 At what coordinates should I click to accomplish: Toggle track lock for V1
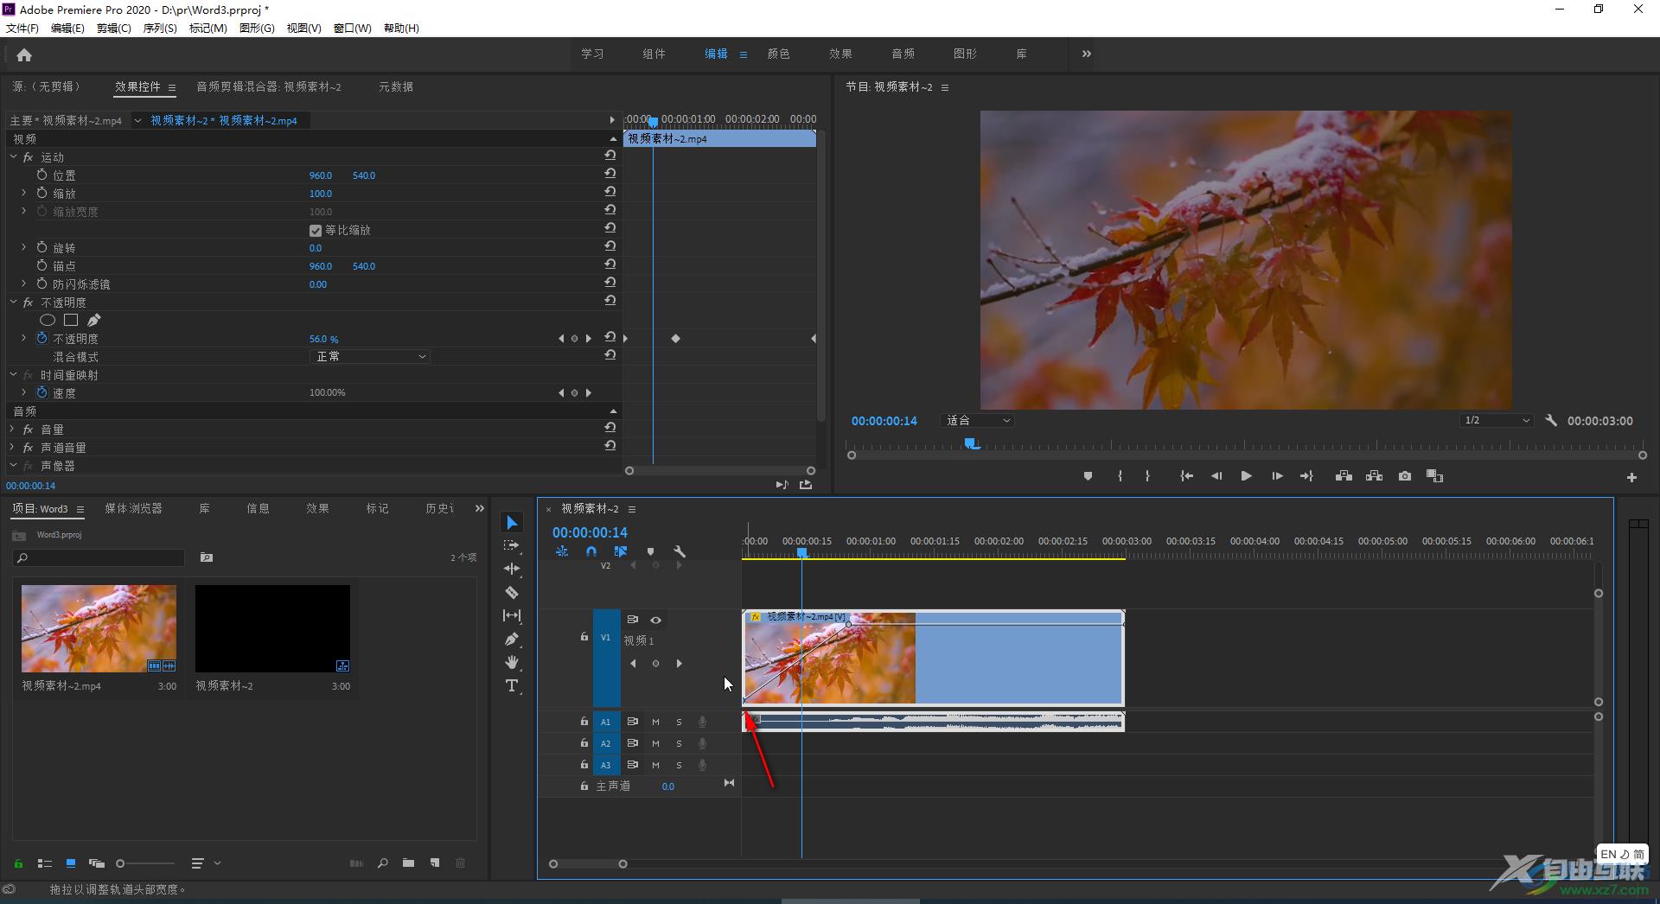coord(584,637)
